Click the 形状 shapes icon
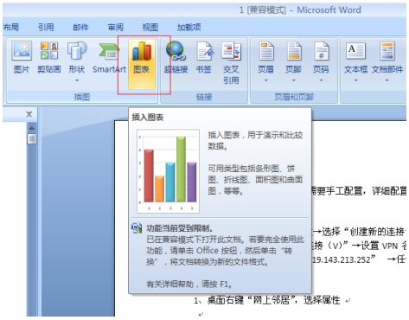Screen dimensions: 409x320 click(77, 50)
